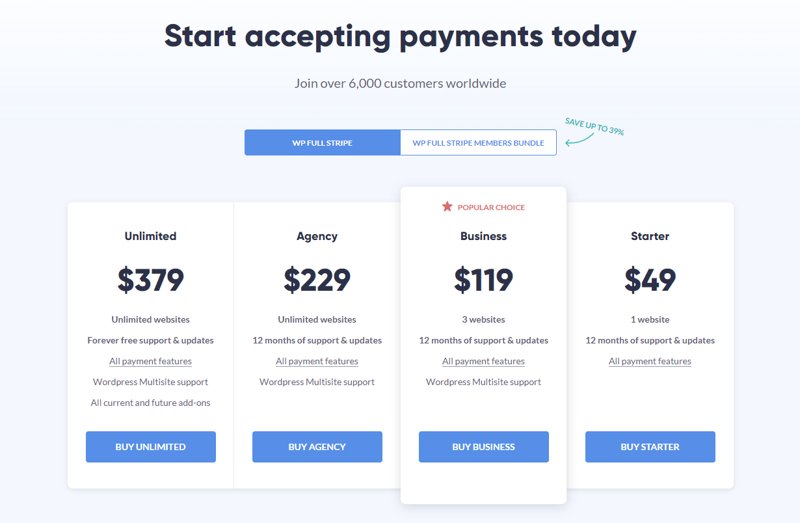Click the $229 Agency price
This screenshot has width=800, height=523.
coord(317,280)
